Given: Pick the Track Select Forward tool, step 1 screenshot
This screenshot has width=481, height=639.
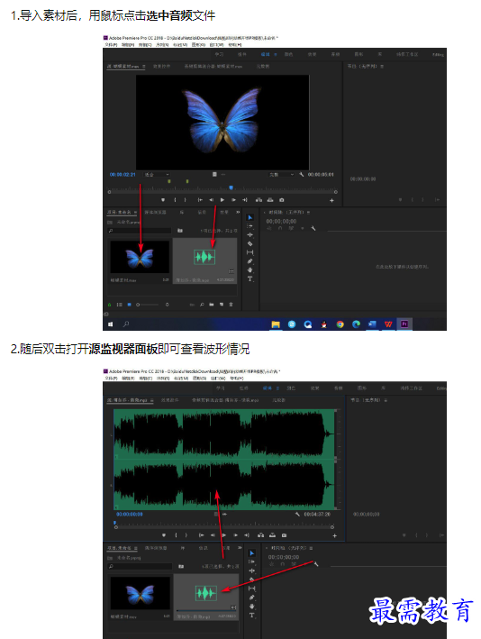Looking at the screenshot, I should tap(250, 226).
